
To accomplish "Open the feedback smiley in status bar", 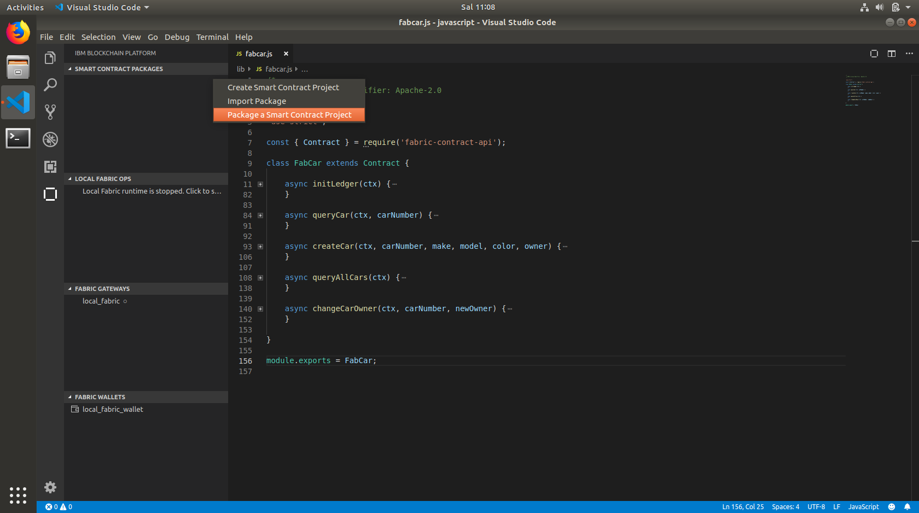I will [892, 507].
